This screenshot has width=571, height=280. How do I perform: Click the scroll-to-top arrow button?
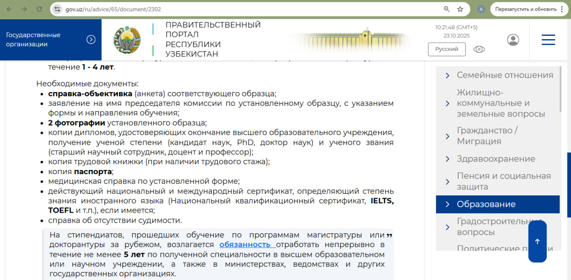[537, 241]
